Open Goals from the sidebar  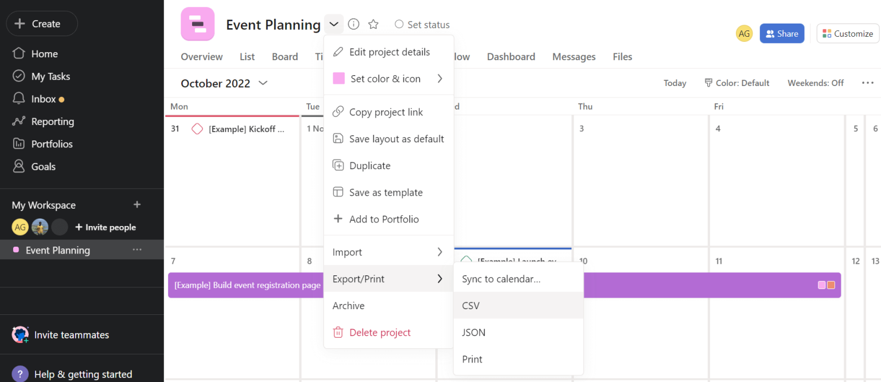click(41, 166)
